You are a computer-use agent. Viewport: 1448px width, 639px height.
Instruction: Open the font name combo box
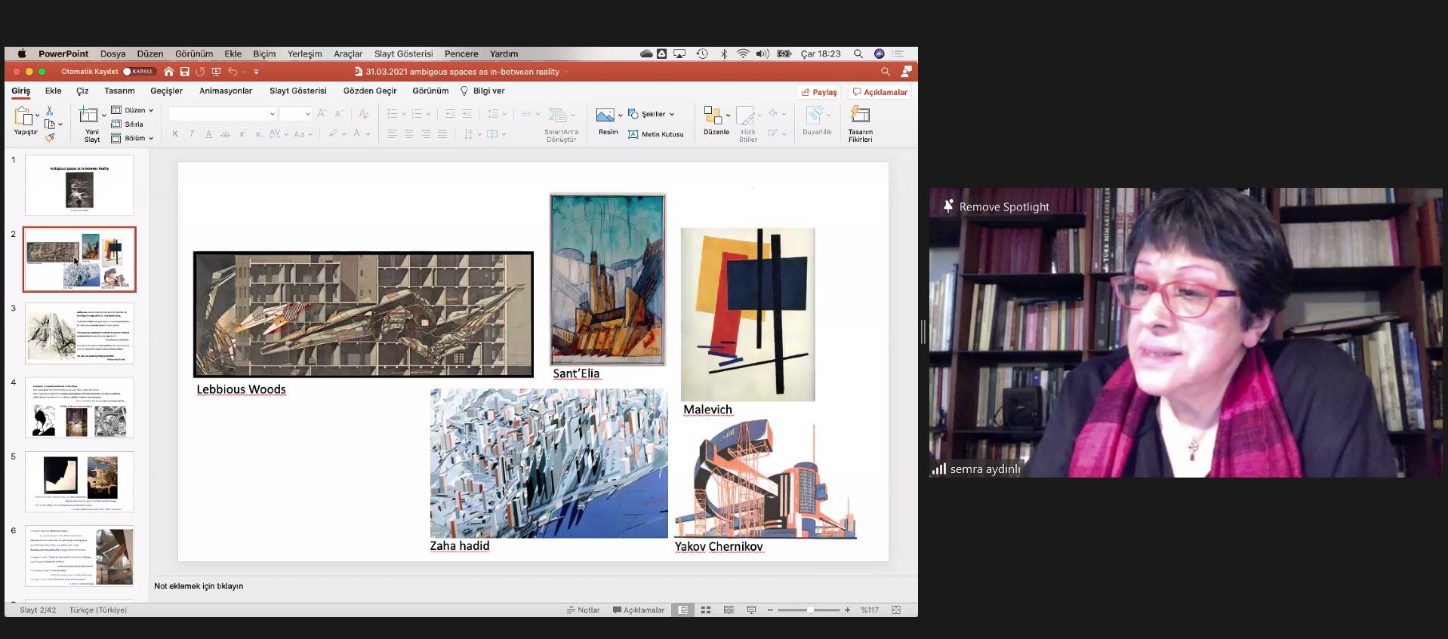(x=222, y=114)
